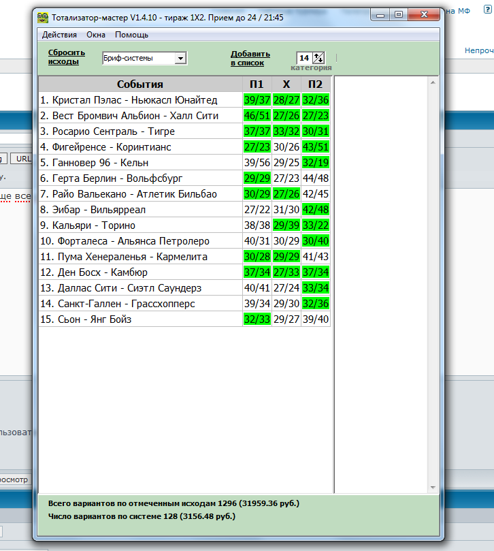Click the П2 column header
494x551 pixels.
(x=315, y=84)
